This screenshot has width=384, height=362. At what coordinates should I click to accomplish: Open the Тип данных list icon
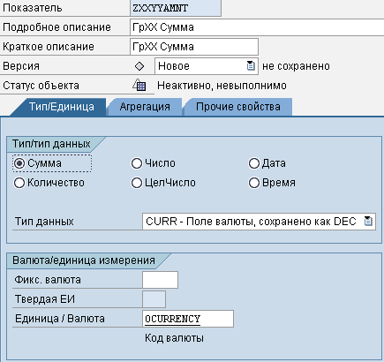(x=368, y=221)
